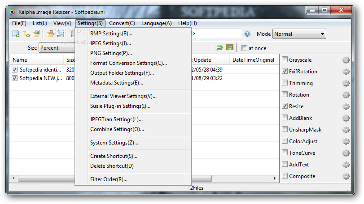The image size is (364, 204).
Task: Open the List(L) menu
Action: click(39, 23)
